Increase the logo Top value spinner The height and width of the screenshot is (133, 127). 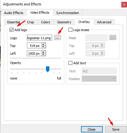click(x=43, y=44)
